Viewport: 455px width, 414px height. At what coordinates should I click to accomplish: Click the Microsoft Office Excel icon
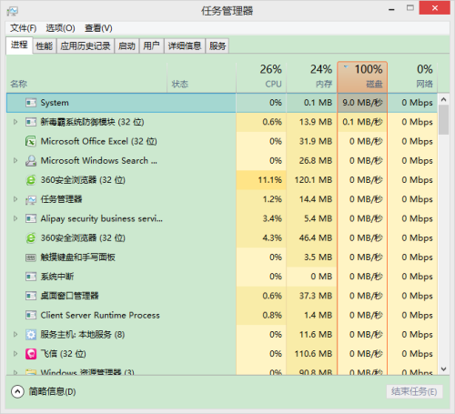pos(31,141)
